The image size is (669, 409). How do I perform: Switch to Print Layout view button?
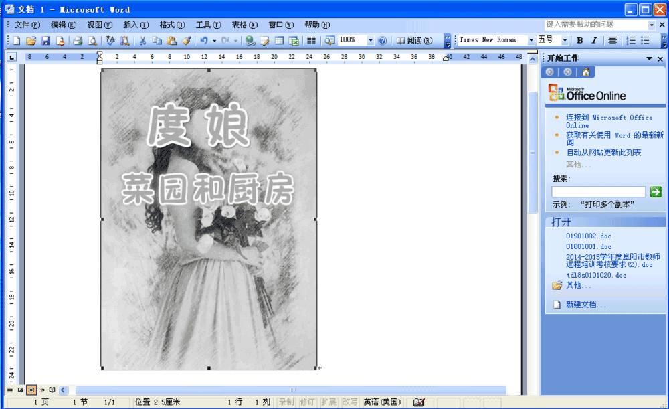click(31, 390)
